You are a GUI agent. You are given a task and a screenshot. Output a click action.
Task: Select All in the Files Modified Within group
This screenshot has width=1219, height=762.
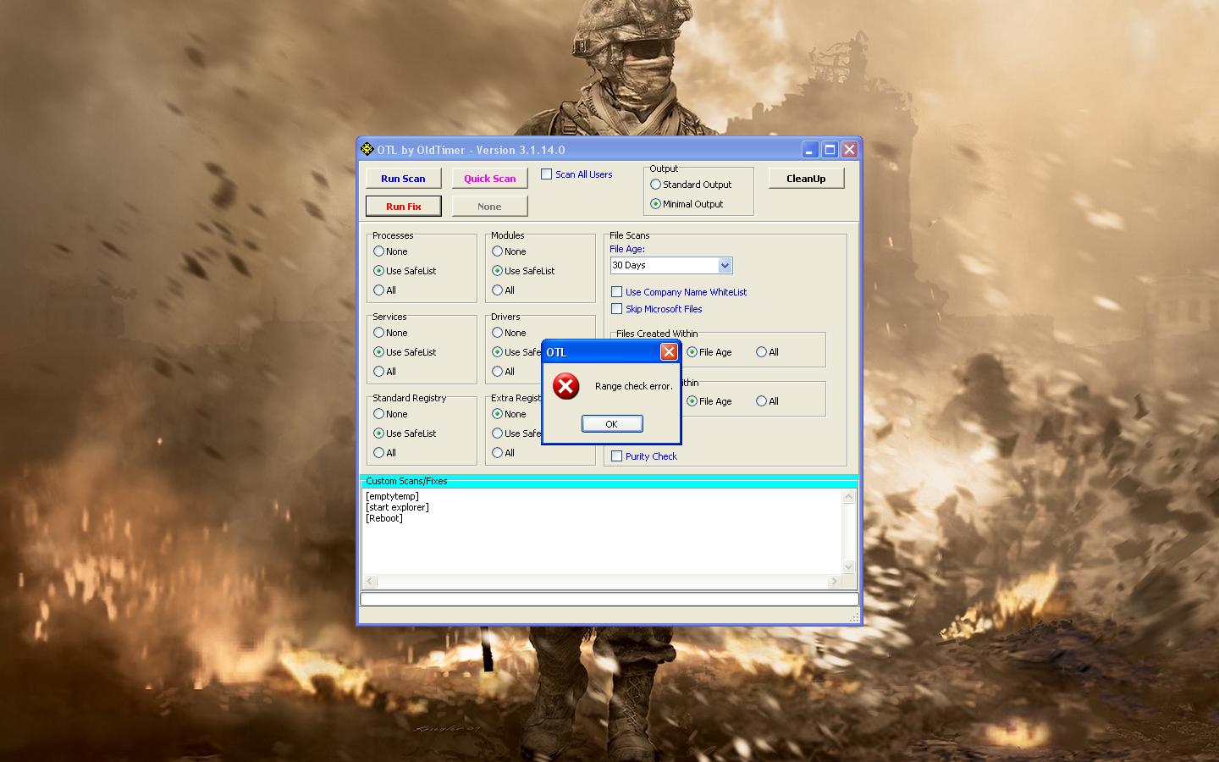pos(761,401)
